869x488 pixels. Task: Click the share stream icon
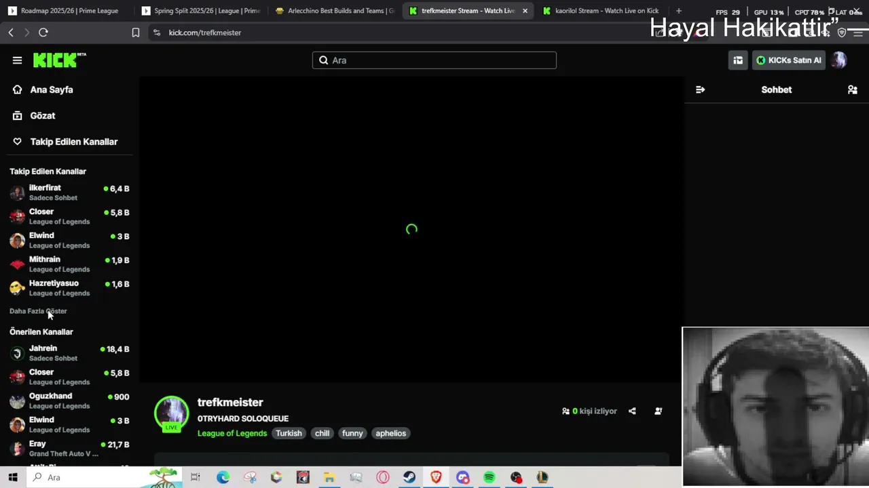(632, 411)
